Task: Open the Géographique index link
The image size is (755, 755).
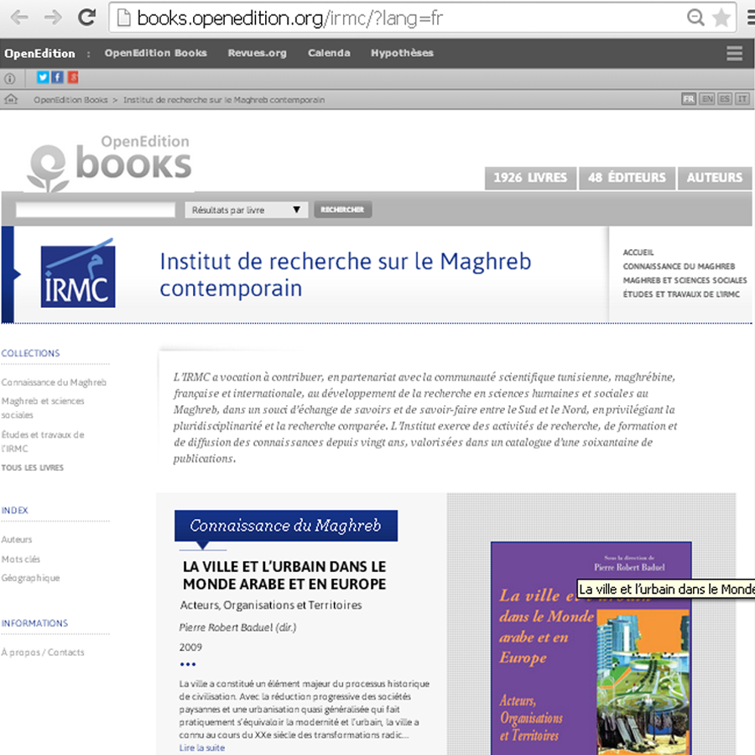Action: point(30,578)
